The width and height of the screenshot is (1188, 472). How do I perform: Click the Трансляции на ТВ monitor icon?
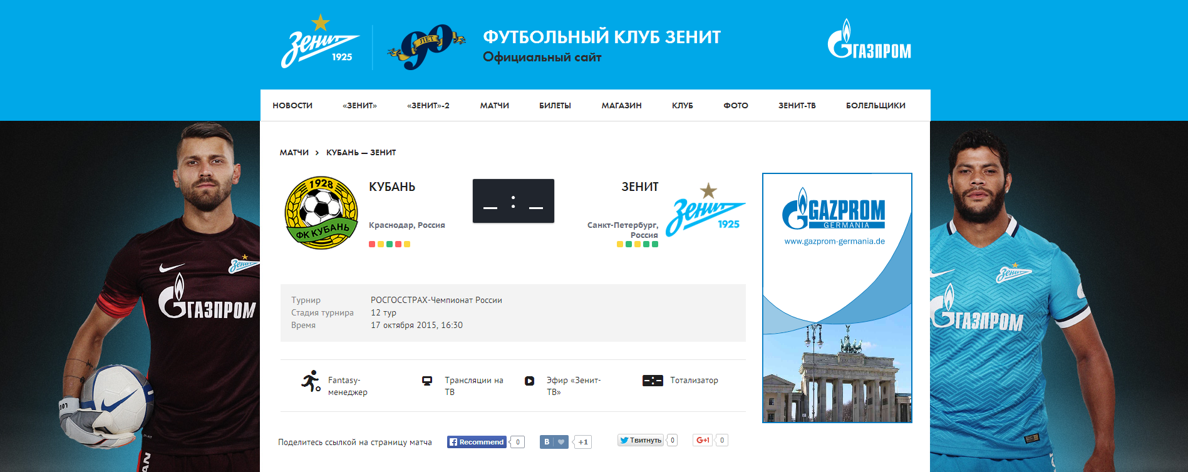[427, 381]
